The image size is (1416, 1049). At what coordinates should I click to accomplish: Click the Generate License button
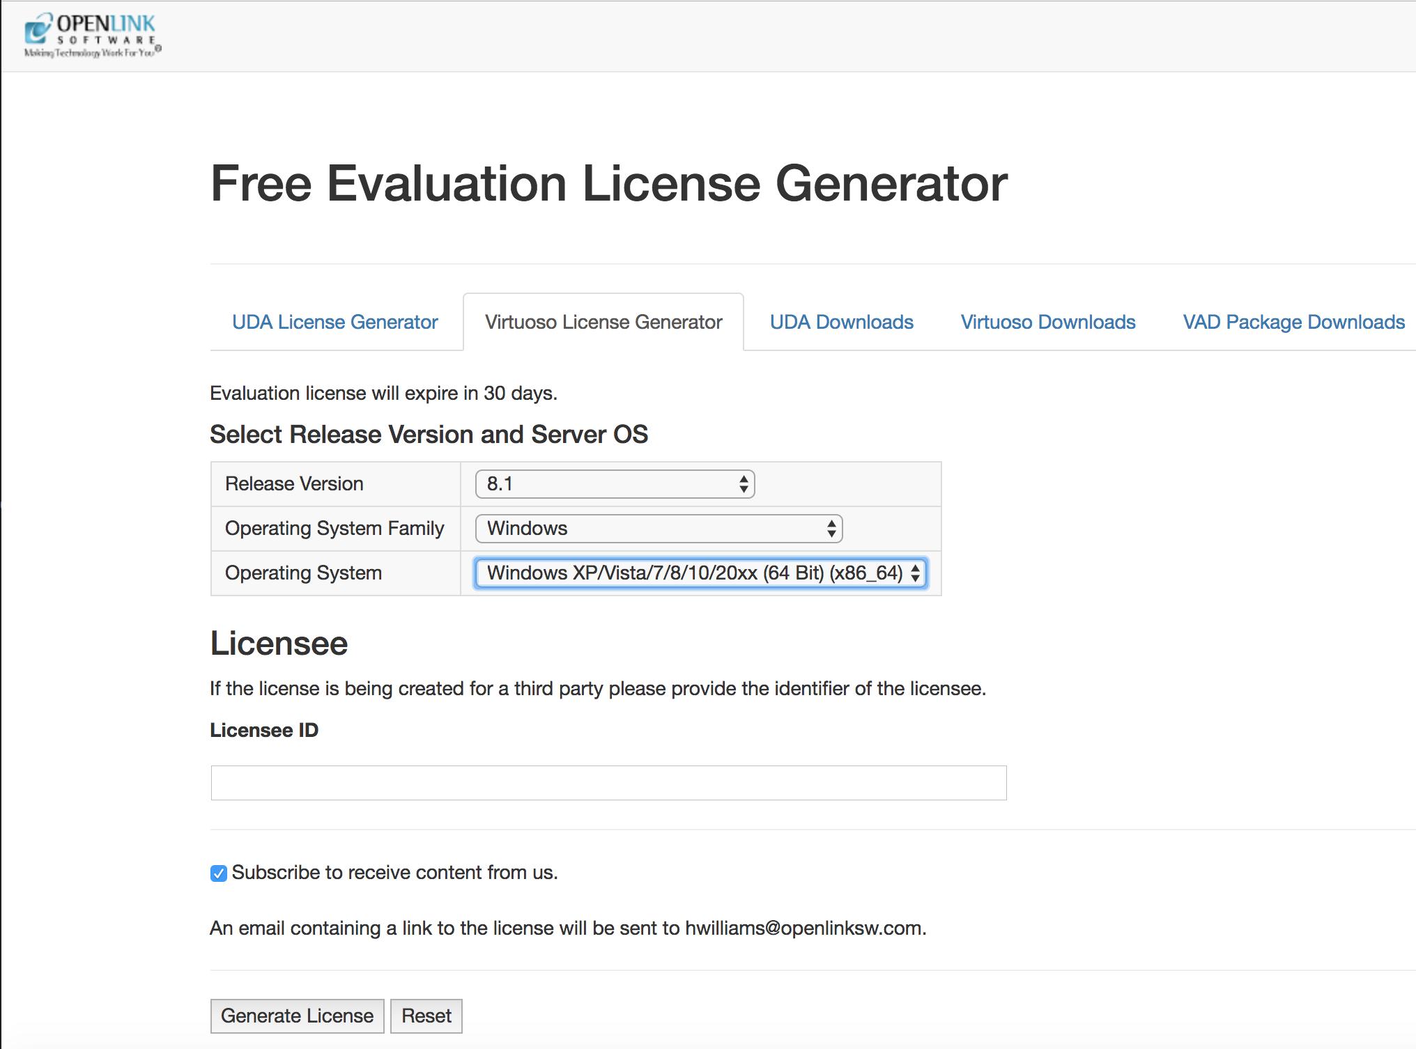point(298,1016)
